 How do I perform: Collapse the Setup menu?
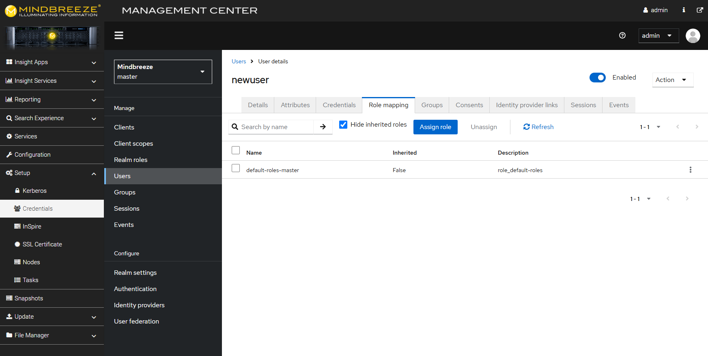(x=52, y=173)
